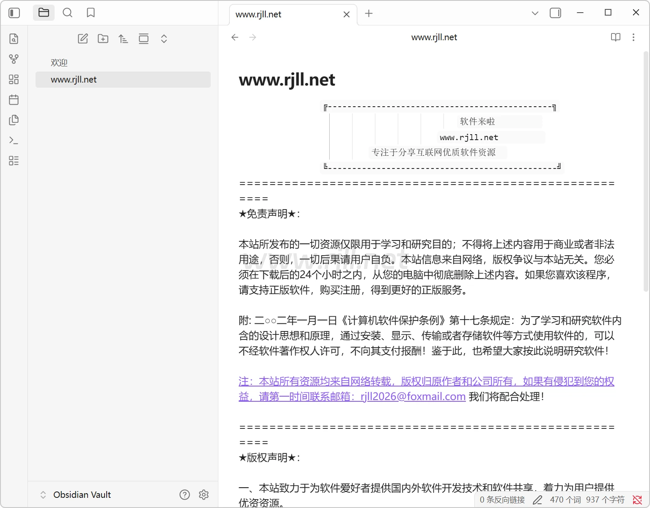Click the templates icon in ribbon
Image resolution: width=650 pixels, height=508 pixels.
(14, 120)
